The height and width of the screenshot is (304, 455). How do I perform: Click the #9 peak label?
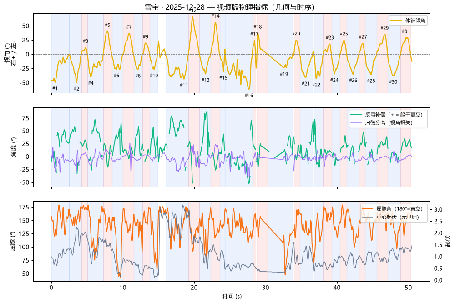tap(146, 36)
